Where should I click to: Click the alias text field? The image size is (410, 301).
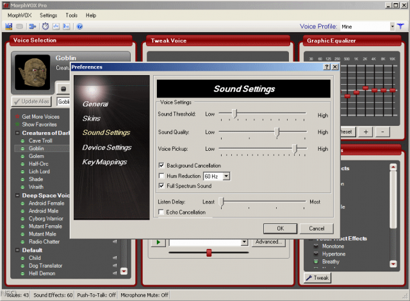coord(63,101)
